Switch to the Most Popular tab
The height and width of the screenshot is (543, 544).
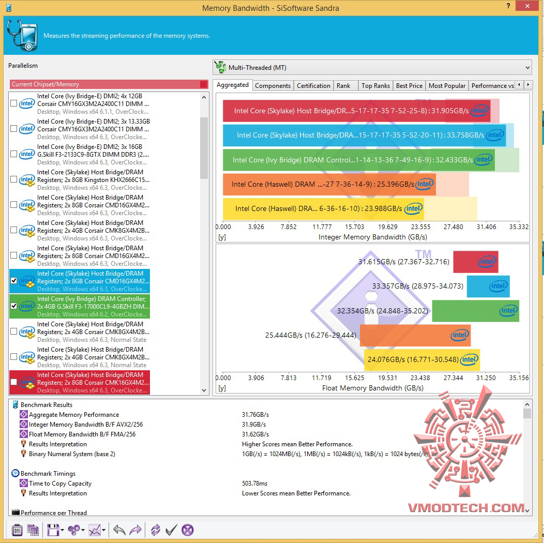click(x=447, y=86)
